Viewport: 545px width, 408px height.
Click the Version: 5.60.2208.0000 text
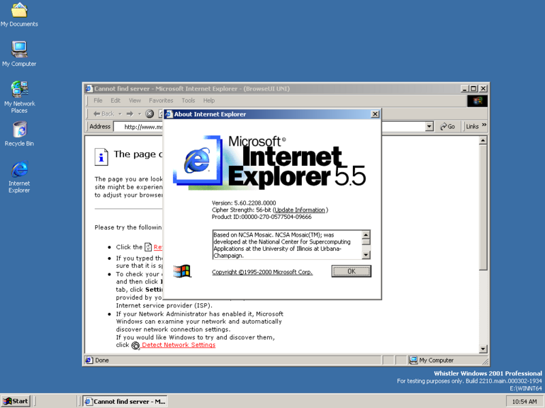(x=244, y=203)
